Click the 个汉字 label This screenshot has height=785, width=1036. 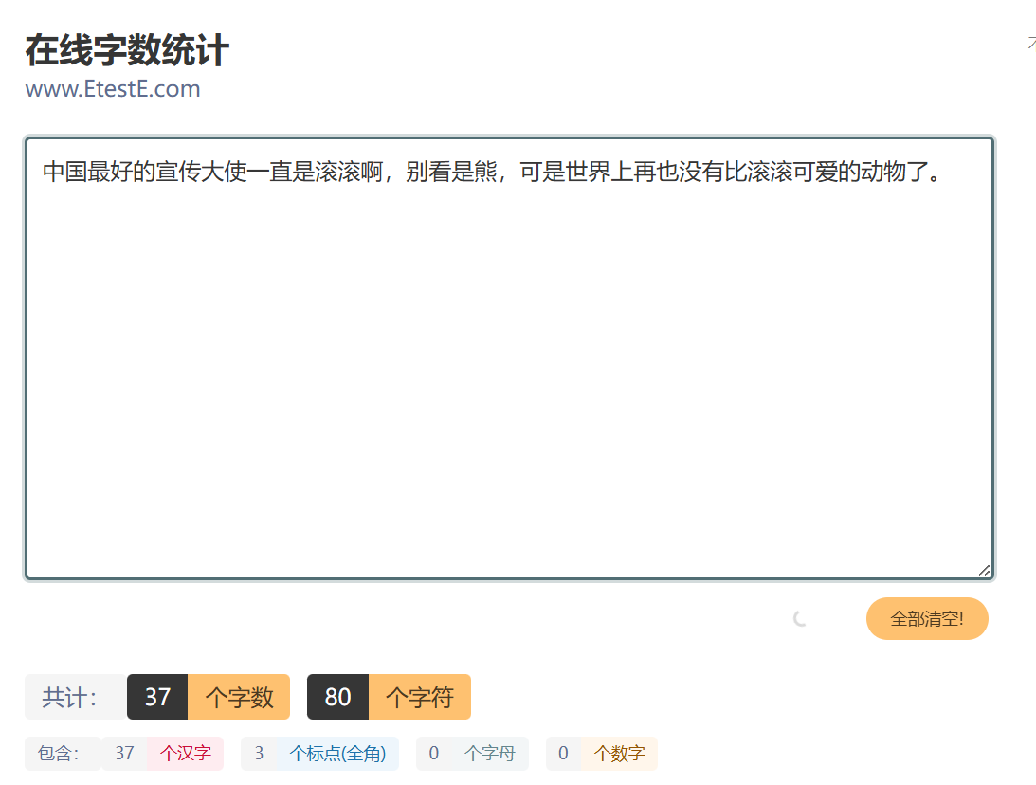coord(186,754)
